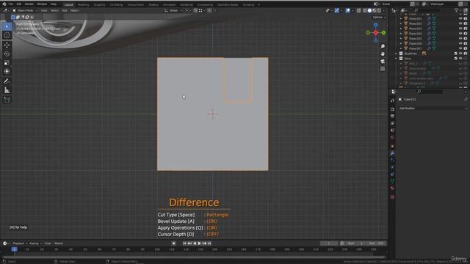Hide Plane.003 in viewport with eye icon
Image resolution: width=470 pixels, height=264 pixels.
coord(460,29)
